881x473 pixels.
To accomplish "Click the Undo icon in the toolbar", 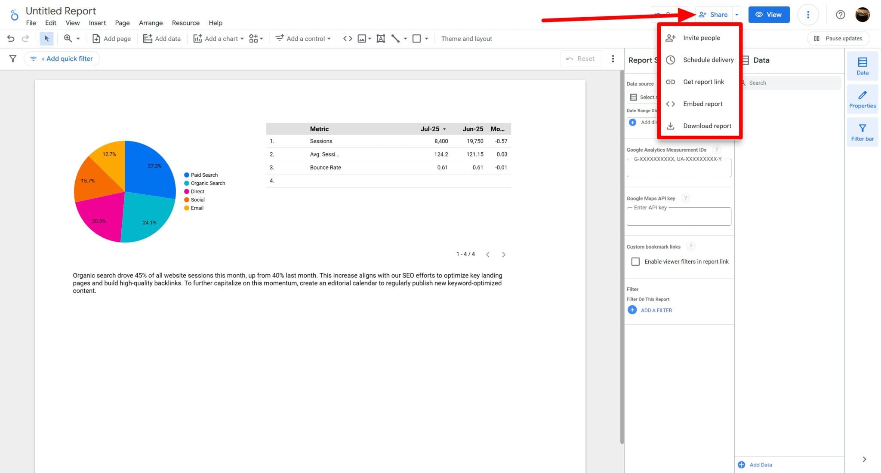I will pyautogui.click(x=10, y=38).
